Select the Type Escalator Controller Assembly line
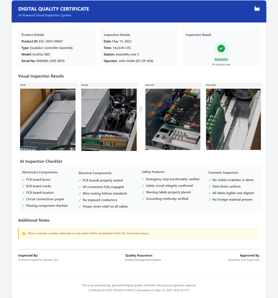 pos(47,48)
